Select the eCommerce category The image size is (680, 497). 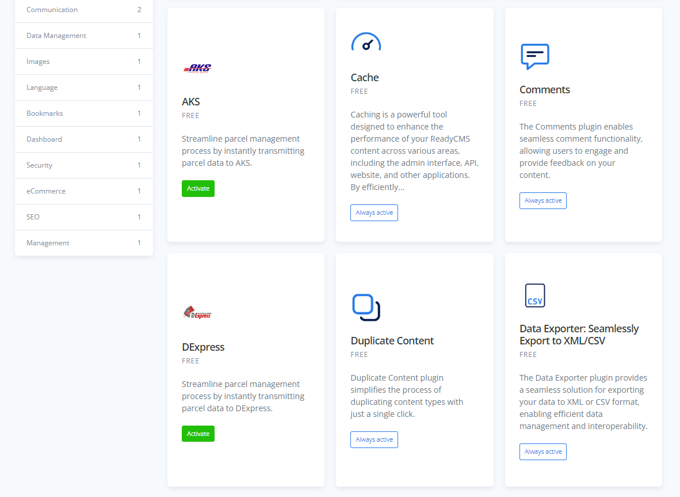coord(83,191)
